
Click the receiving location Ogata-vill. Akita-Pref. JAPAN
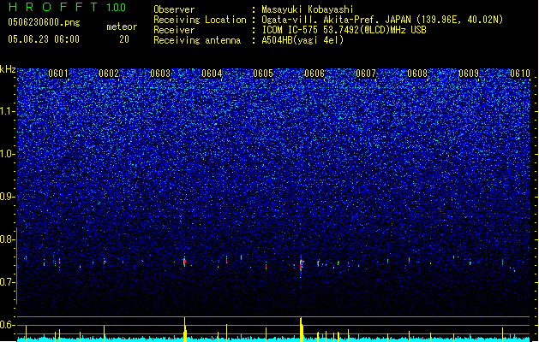[382, 20]
